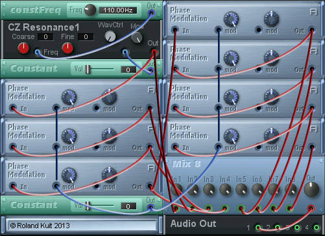Click the Mix 8 red output jack
325x236 pixels.
point(311,208)
